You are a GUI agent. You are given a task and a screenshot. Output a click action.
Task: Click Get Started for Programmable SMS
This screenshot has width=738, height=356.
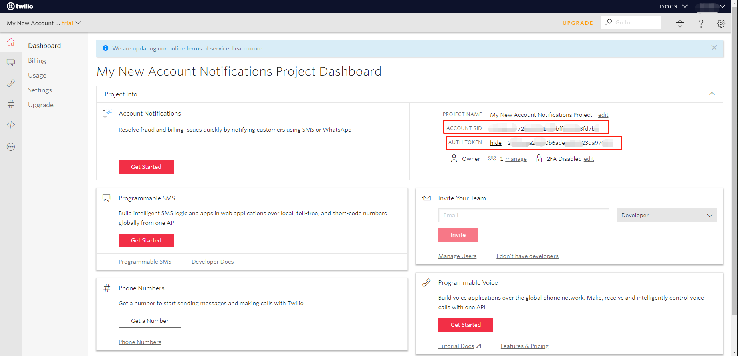pos(146,240)
